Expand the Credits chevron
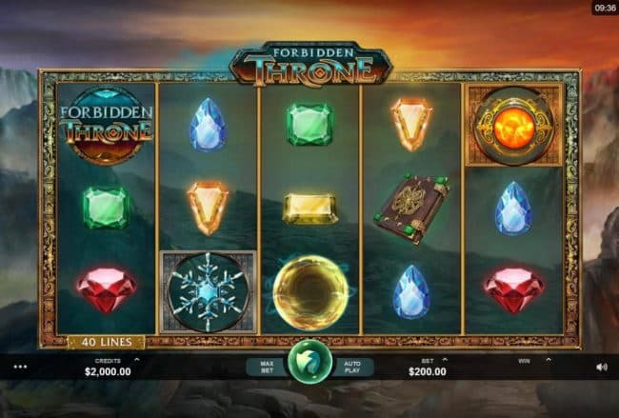 click(x=136, y=360)
